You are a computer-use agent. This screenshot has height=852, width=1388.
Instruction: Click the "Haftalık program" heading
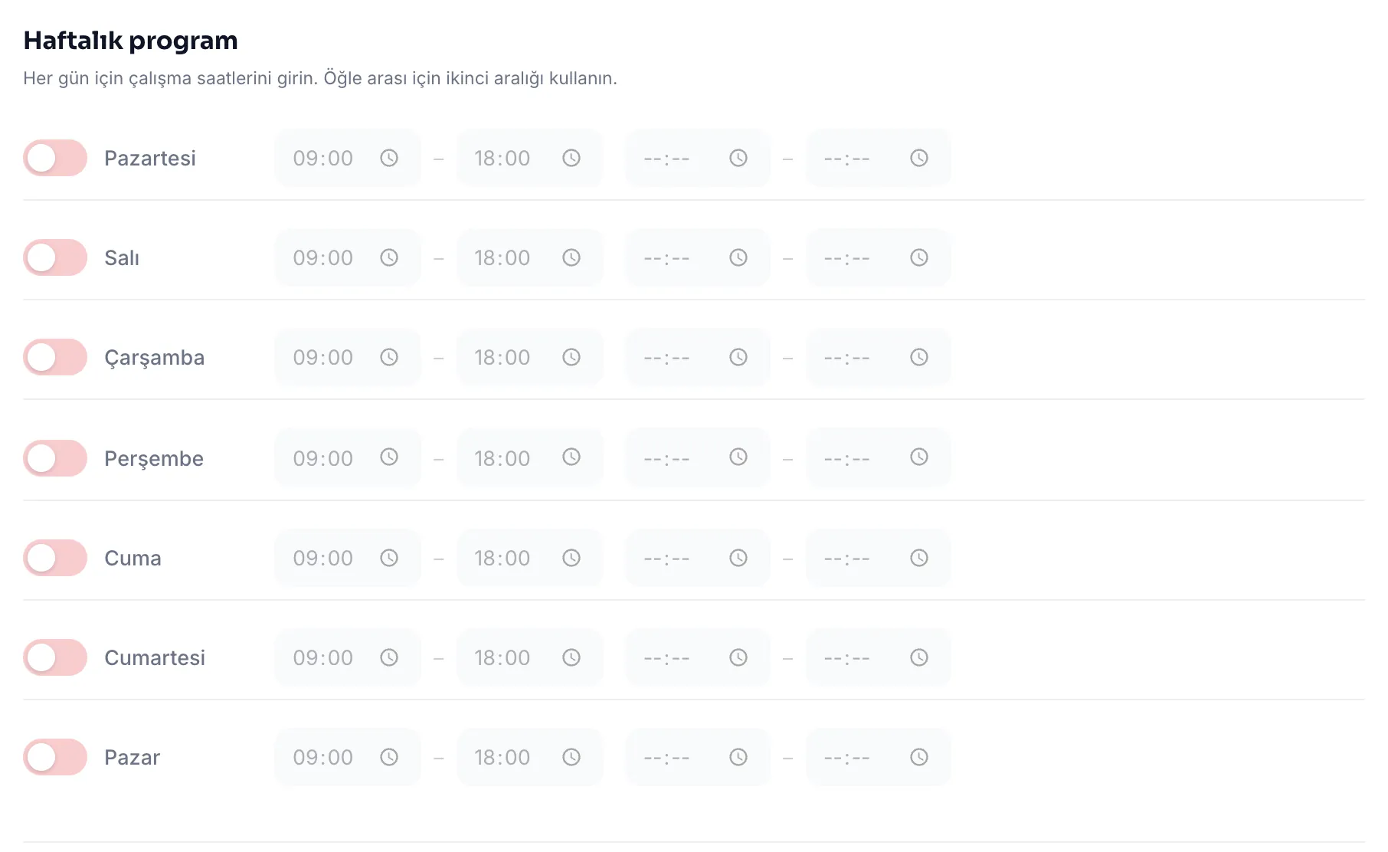pos(130,41)
